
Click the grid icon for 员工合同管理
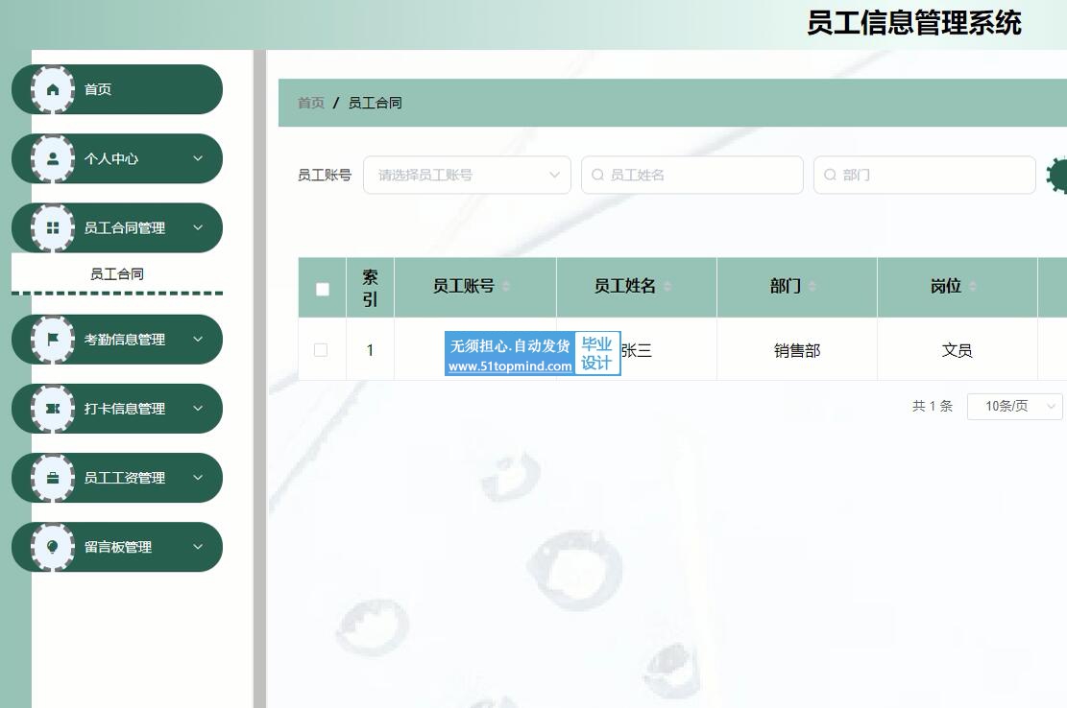[53, 227]
